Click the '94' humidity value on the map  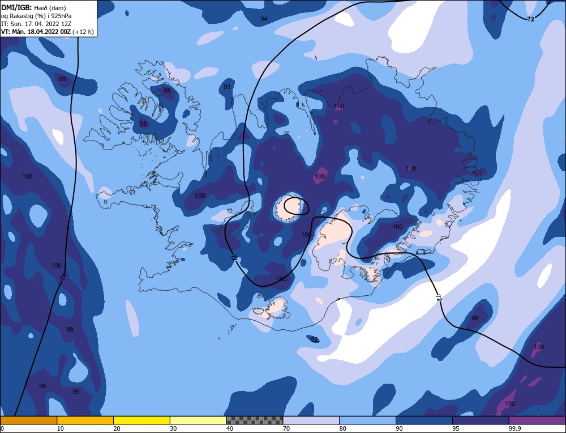click(x=264, y=19)
